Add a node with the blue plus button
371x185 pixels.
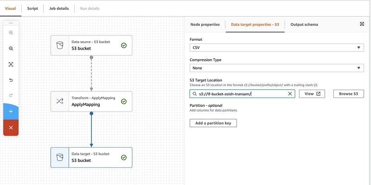(x=11, y=111)
